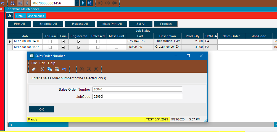Click the Sales Order column header

(x=231, y=36)
